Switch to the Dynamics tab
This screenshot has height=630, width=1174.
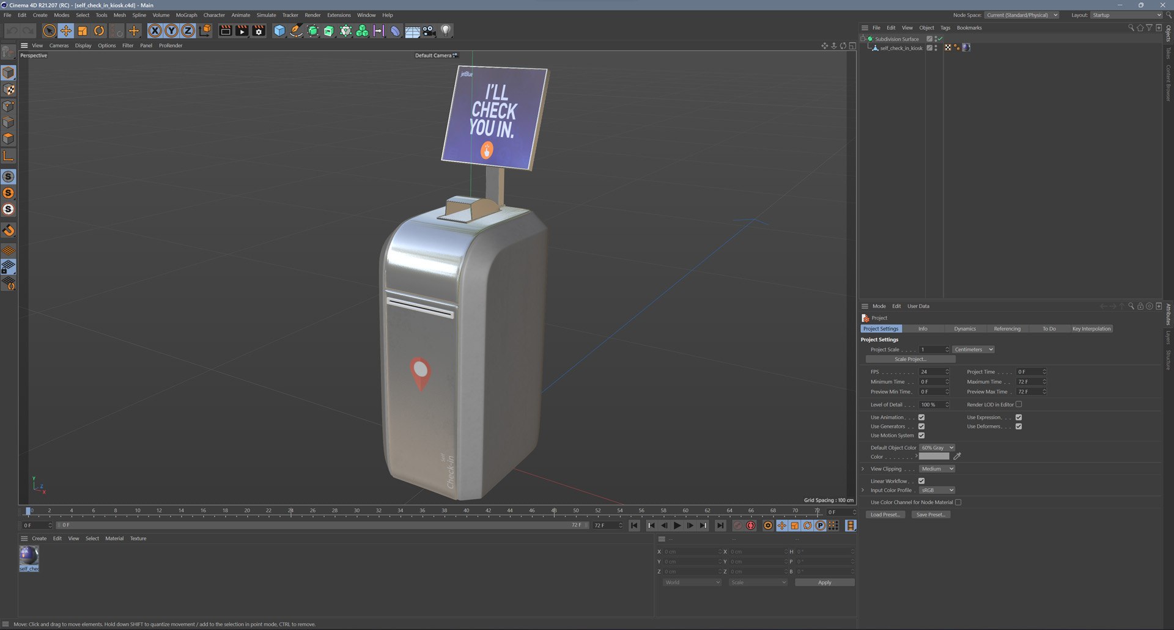965,329
